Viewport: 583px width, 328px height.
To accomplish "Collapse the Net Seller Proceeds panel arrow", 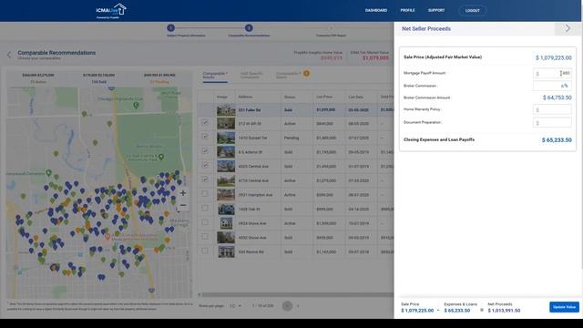I will 568,28.
